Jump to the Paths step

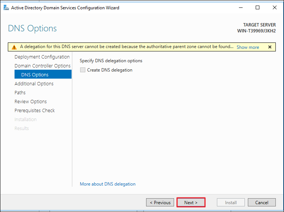(20, 92)
